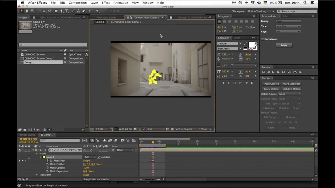The width and height of the screenshot is (335, 188).
Task: Toggle transparency grid in viewer
Action: pyautogui.click(x=172, y=129)
